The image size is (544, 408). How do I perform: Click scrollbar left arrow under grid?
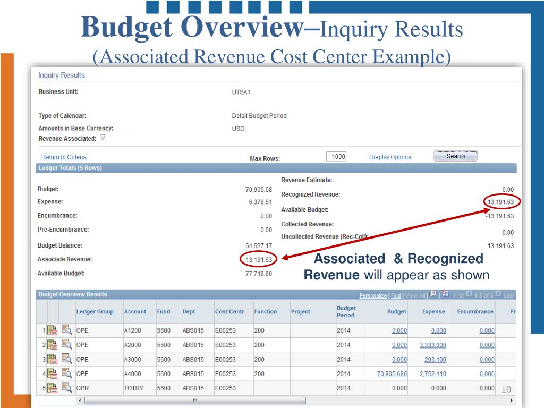tap(80, 401)
